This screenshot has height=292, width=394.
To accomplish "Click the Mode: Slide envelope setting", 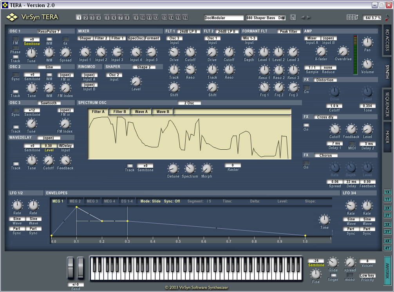I will (x=150, y=201).
